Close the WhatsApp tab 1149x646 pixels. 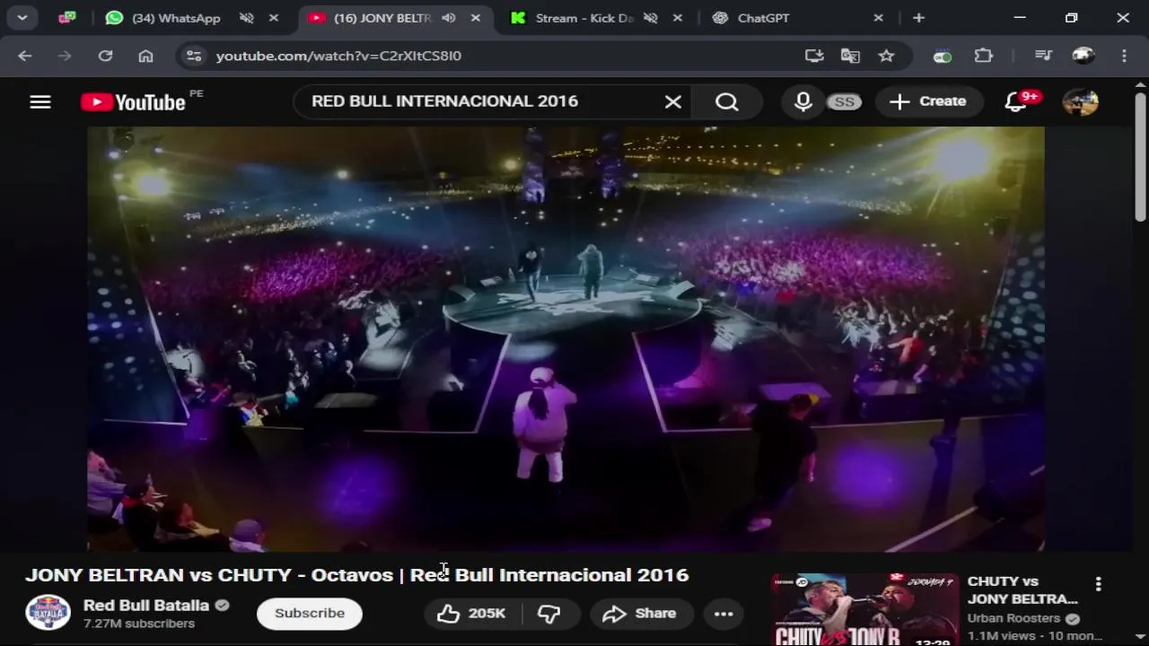click(274, 18)
